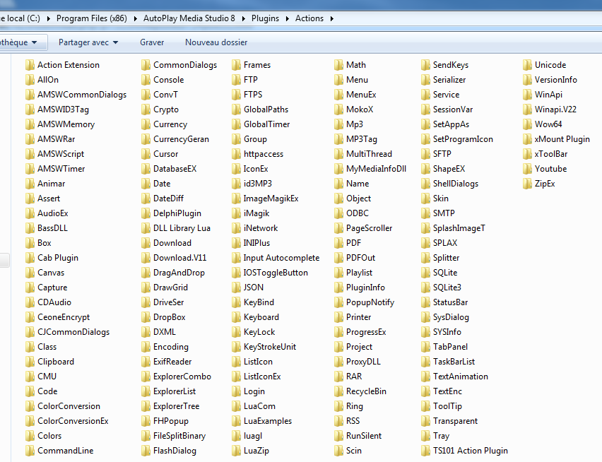Click the Crypto folder icon
This screenshot has width=602, height=462.
(x=146, y=109)
